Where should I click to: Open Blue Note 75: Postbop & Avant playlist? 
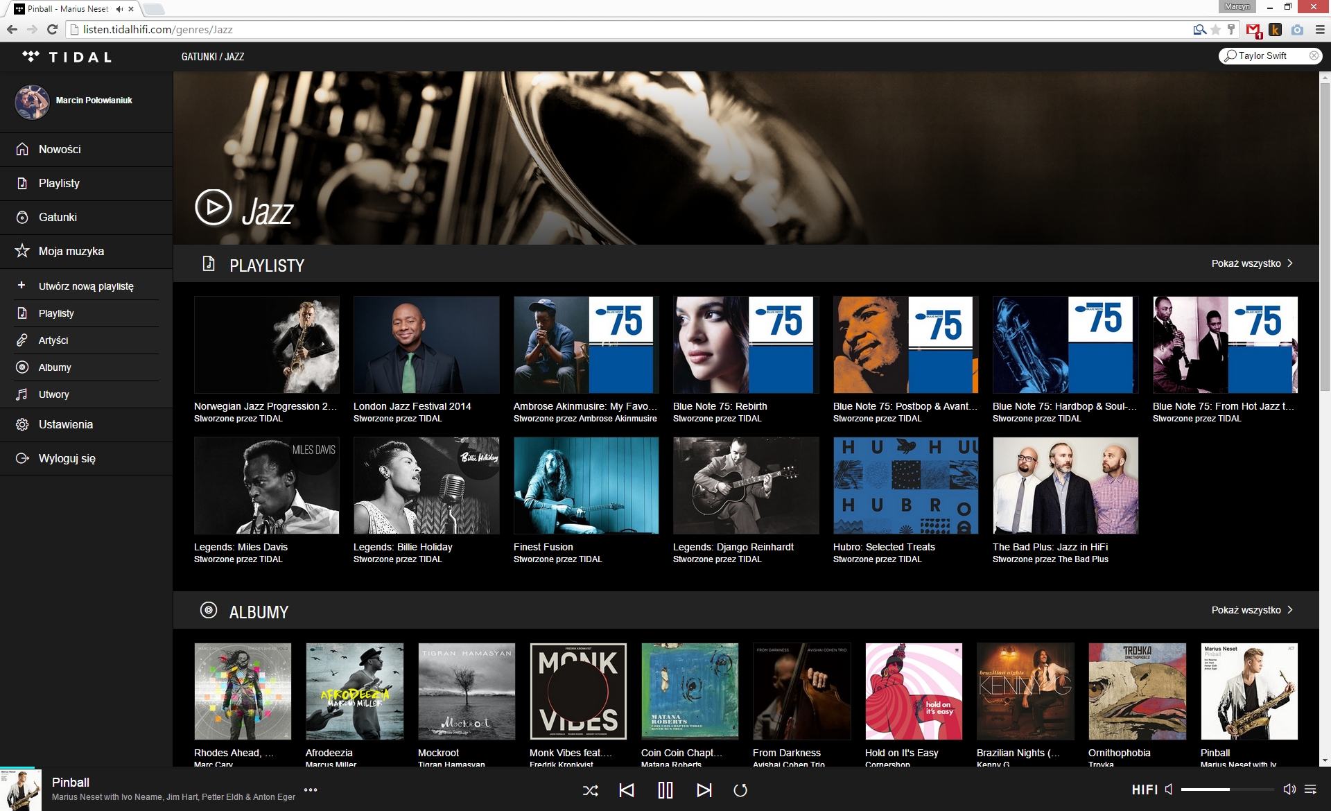click(906, 345)
